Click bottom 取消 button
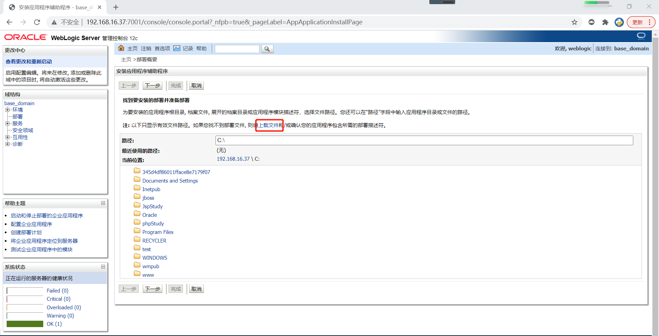Image resolution: width=659 pixels, height=336 pixels. click(197, 289)
